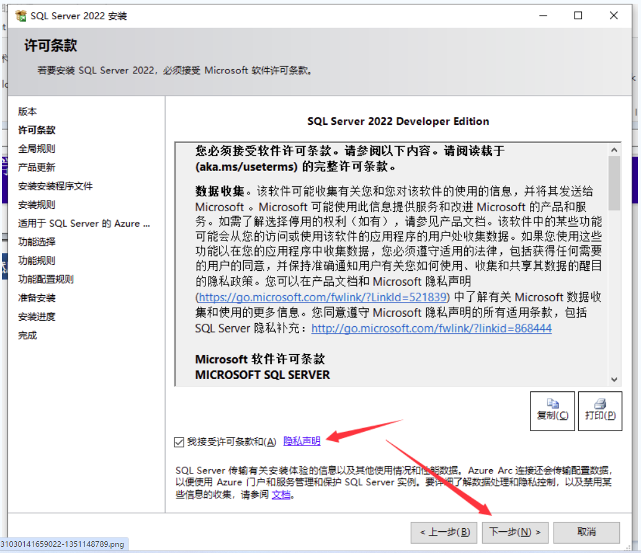This screenshot has height=553, width=641.
Task: Select the 安装进度 step in sidebar
Action: [x=37, y=317]
